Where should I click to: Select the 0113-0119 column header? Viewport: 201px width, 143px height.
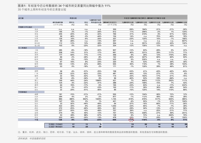(58, 22)
